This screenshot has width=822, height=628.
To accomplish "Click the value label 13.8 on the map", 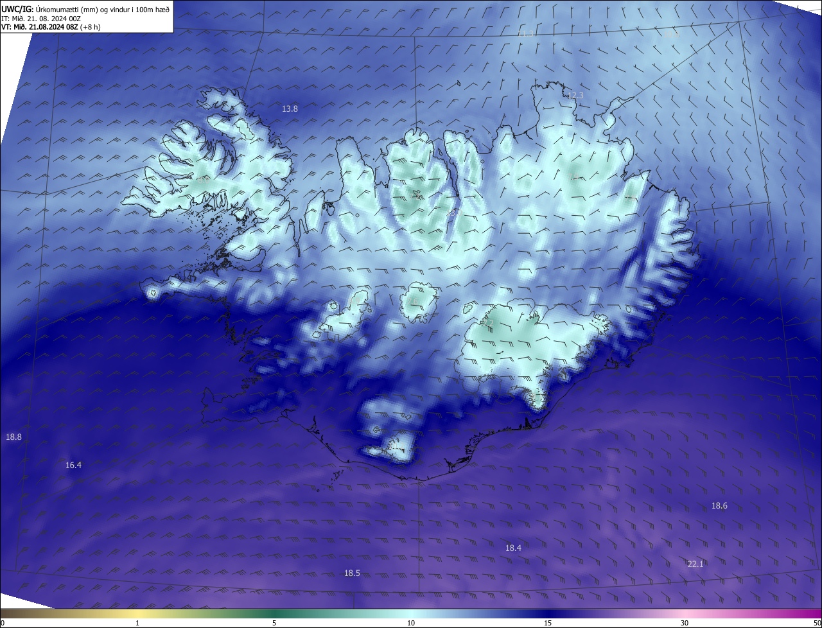I will tap(290, 109).
